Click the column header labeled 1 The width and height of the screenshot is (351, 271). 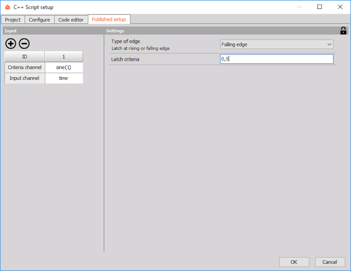(x=64, y=57)
